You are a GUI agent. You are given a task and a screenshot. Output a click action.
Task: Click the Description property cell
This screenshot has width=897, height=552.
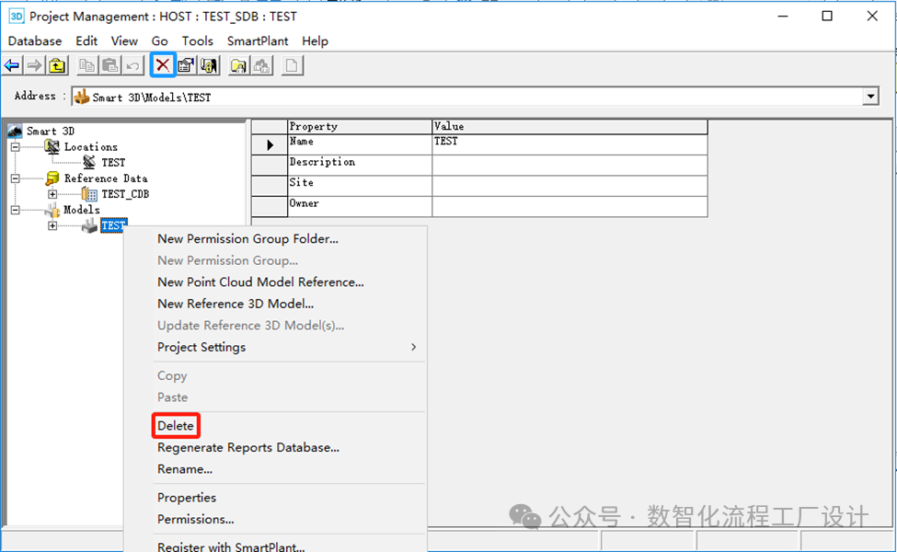click(360, 166)
